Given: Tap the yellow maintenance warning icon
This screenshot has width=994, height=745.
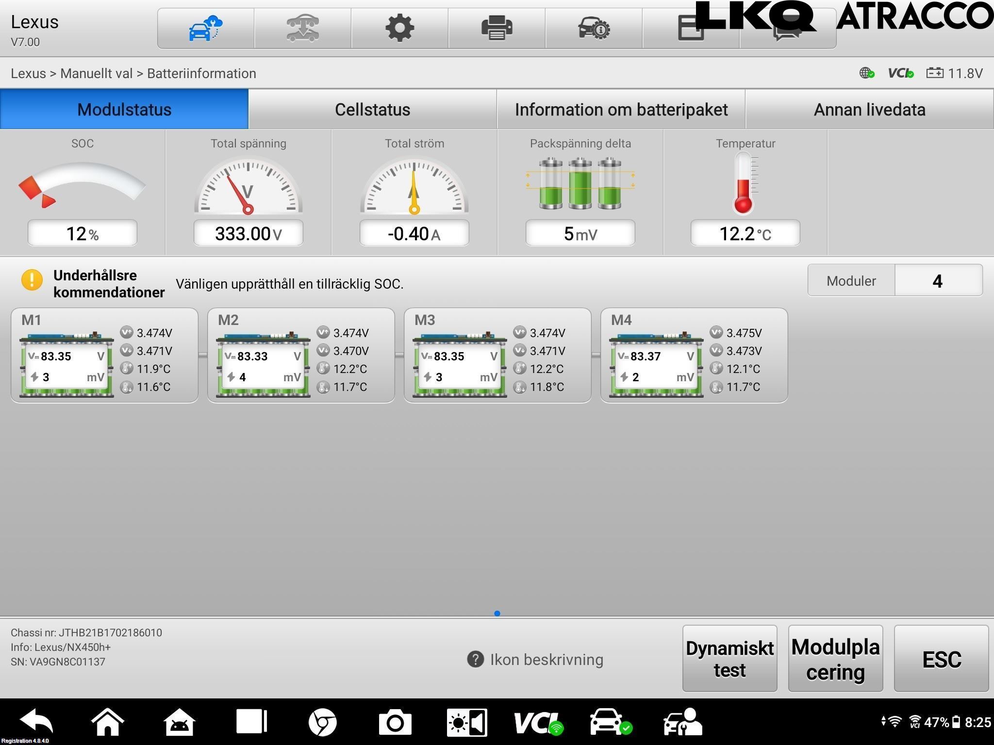Looking at the screenshot, I should 32,280.
